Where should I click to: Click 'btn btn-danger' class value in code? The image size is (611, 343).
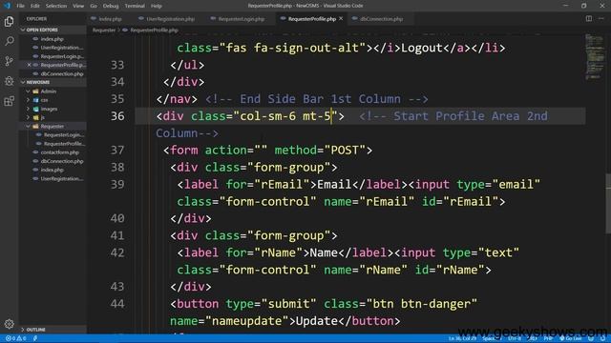point(421,304)
